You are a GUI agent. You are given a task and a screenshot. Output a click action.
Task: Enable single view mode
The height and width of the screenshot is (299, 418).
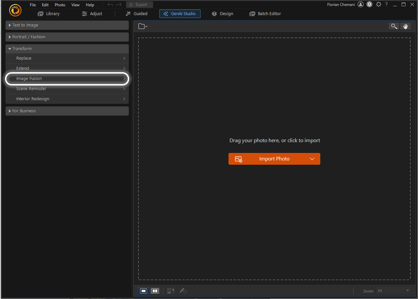(x=143, y=291)
